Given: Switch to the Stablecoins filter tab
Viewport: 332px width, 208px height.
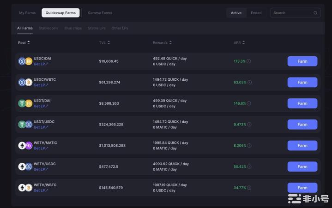Looking at the screenshot, I should pos(48,28).
